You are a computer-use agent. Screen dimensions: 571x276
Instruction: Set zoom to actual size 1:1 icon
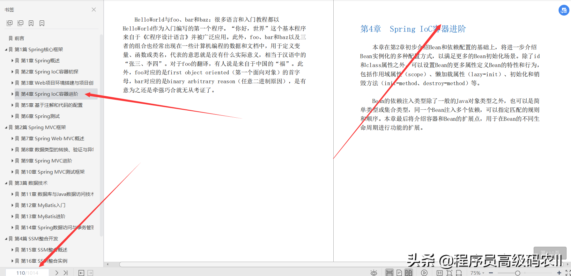tap(440, 273)
